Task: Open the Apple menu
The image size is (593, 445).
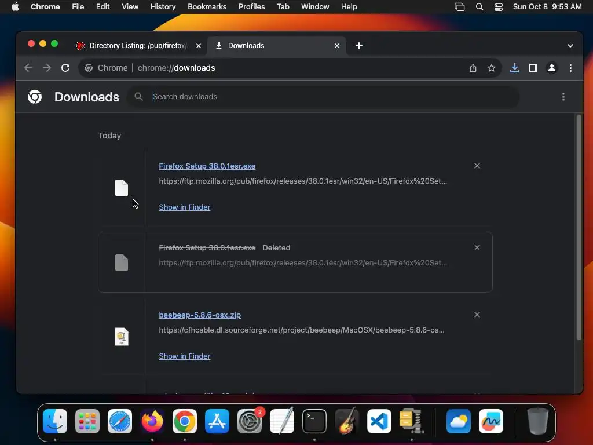Action: [15, 6]
